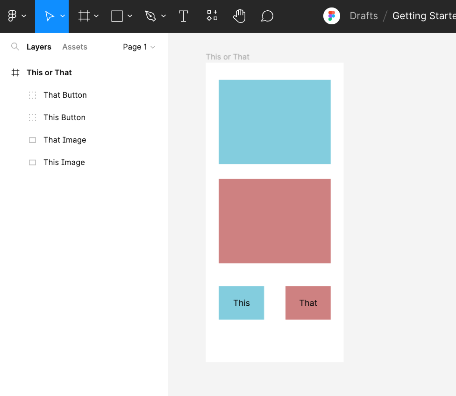The width and height of the screenshot is (456, 396).
Task: Switch to the Assets tab
Action: pos(75,47)
